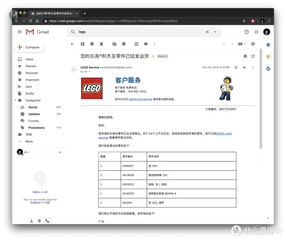This screenshot has height=240, width=286.
Task: Expand search options dropdown arrow
Action: pyautogui.click(x=215, y=32)
